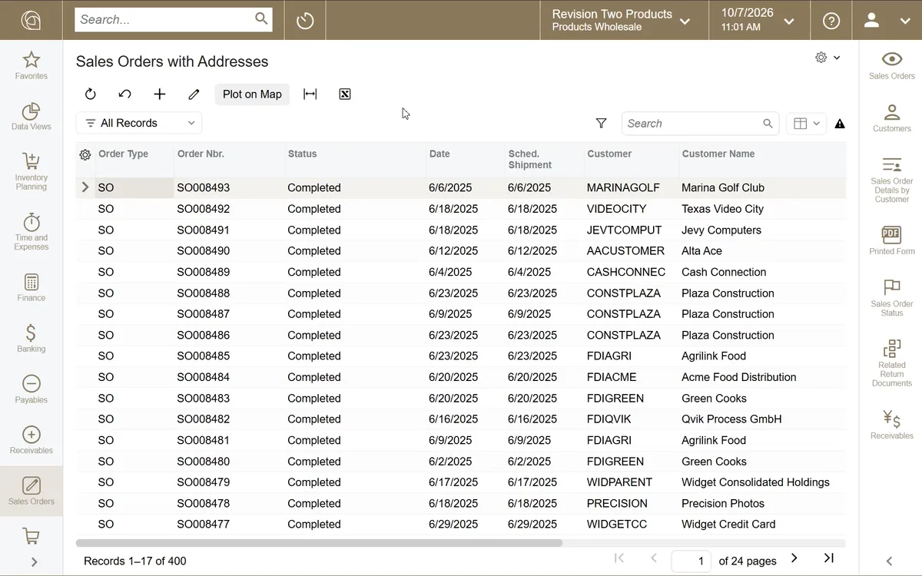922x576 pixels.
Task: Add a new record with plus icon
Action: pyautogui.click(x=160, y=94)
